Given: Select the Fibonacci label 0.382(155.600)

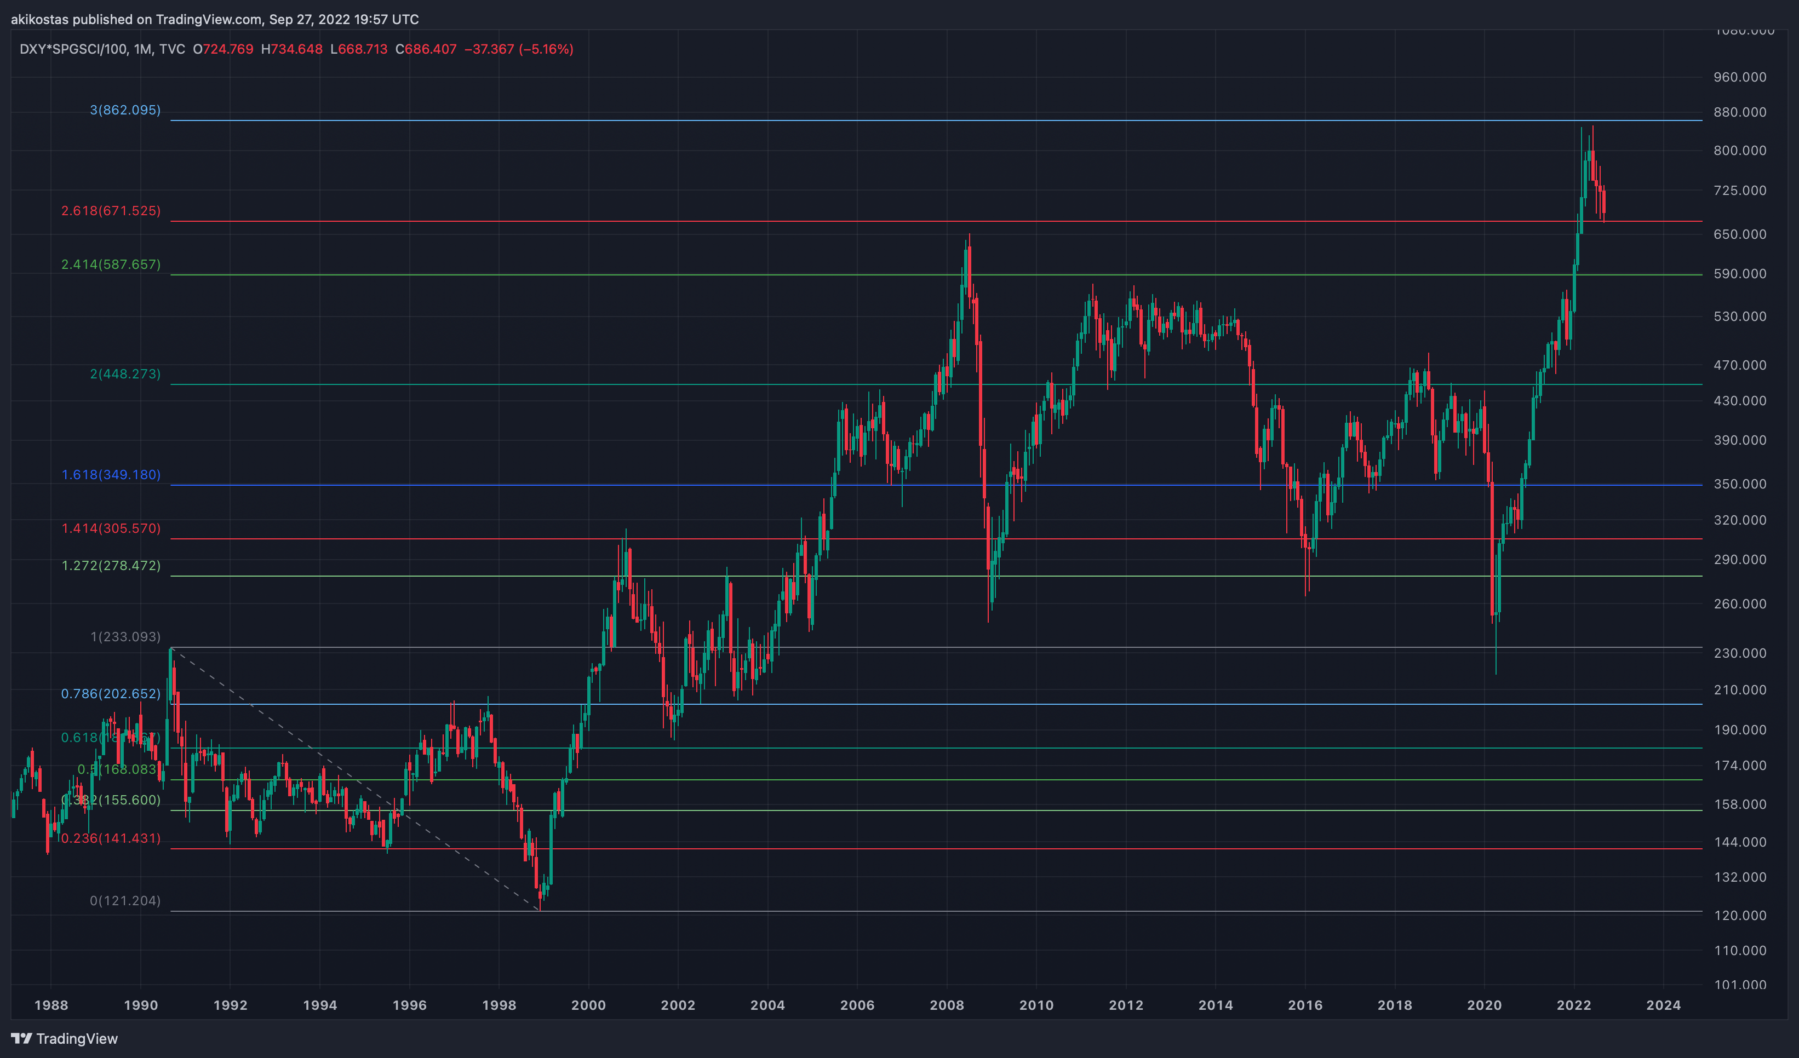Looking at the screenshot, I should (111, 800).
